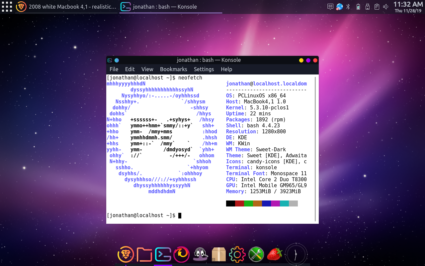Click the cyan color block in neofetch output
Screen dimensions: 425x266
(284, 203)
